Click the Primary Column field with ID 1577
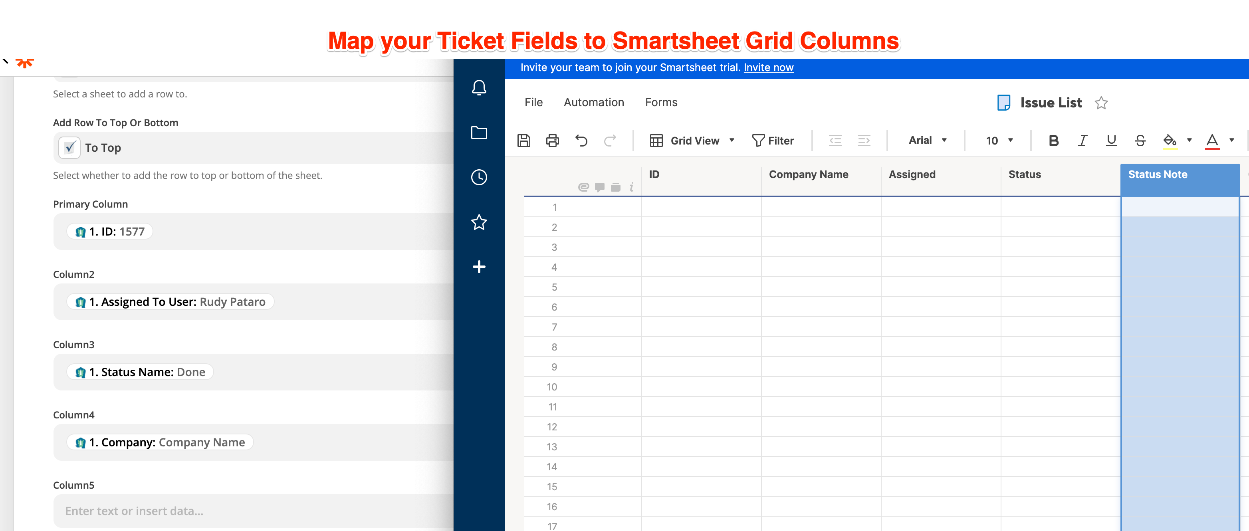 (253, 231)
